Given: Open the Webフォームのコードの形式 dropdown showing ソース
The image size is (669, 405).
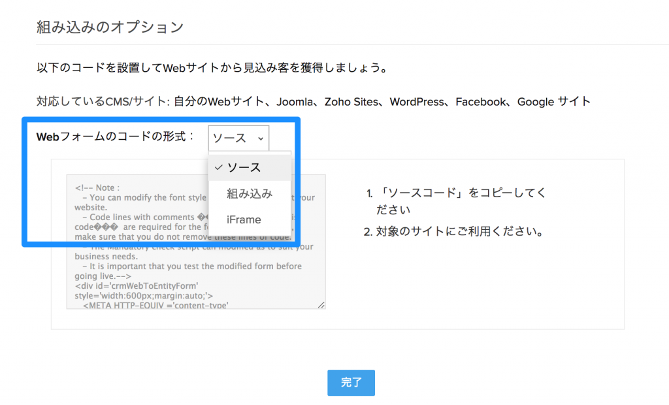Looking at the screenshot, I should (238, 138).
